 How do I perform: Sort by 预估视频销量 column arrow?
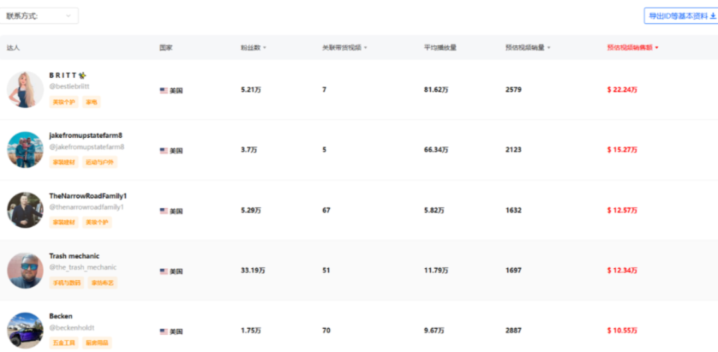[548, 48]
